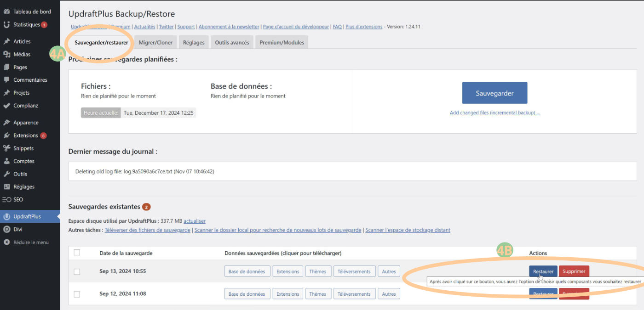
Task: Click the Pages sidebar icon
Action: point(6,67)
